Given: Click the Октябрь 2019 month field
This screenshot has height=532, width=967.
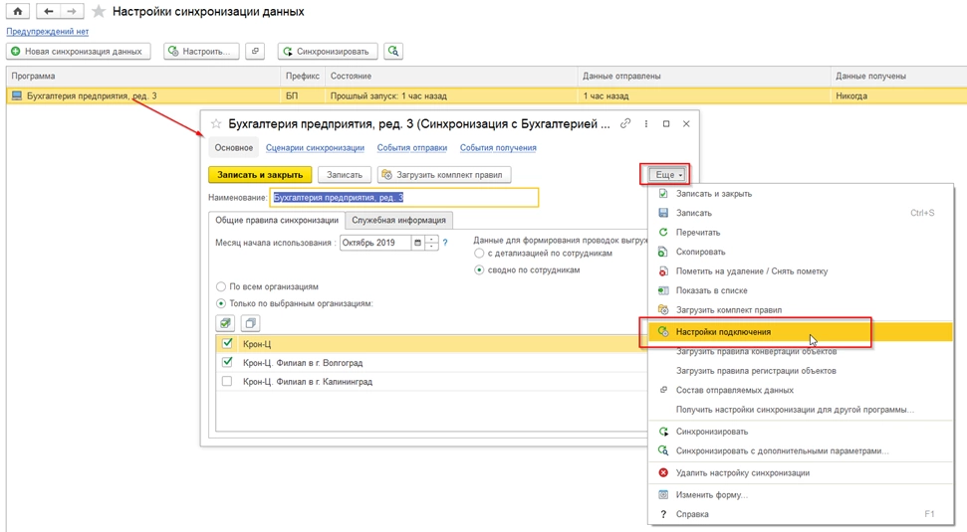Looking at the screenshot, I should point(375,243).
